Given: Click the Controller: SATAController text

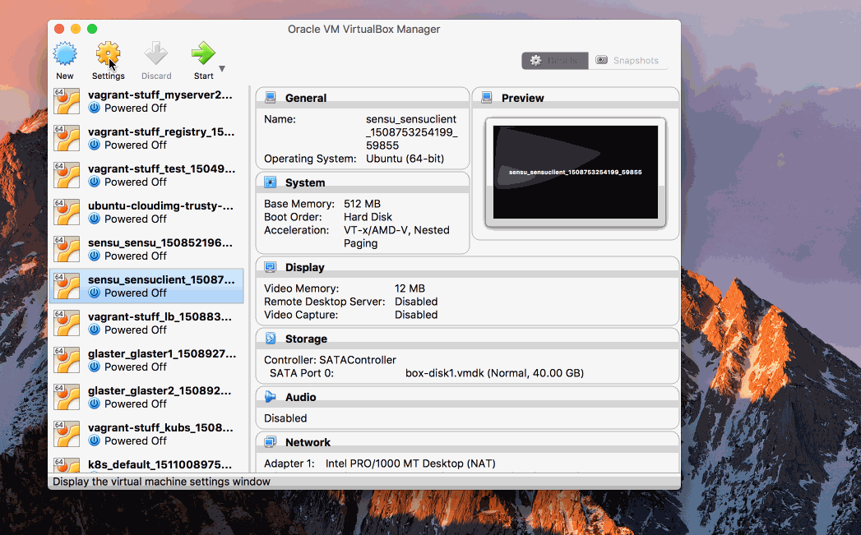Looking at the screenshot, I should [x=330, y=360].
